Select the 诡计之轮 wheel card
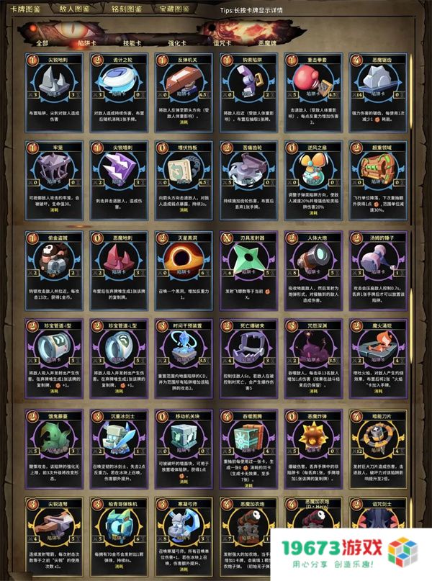 (x=119, y=93)
